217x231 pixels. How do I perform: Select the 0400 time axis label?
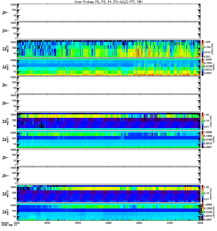coord(200,223)
